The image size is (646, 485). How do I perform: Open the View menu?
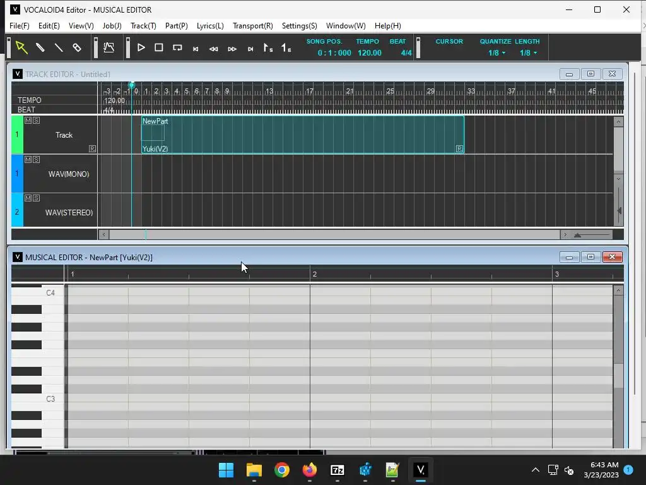coord(81,25)
